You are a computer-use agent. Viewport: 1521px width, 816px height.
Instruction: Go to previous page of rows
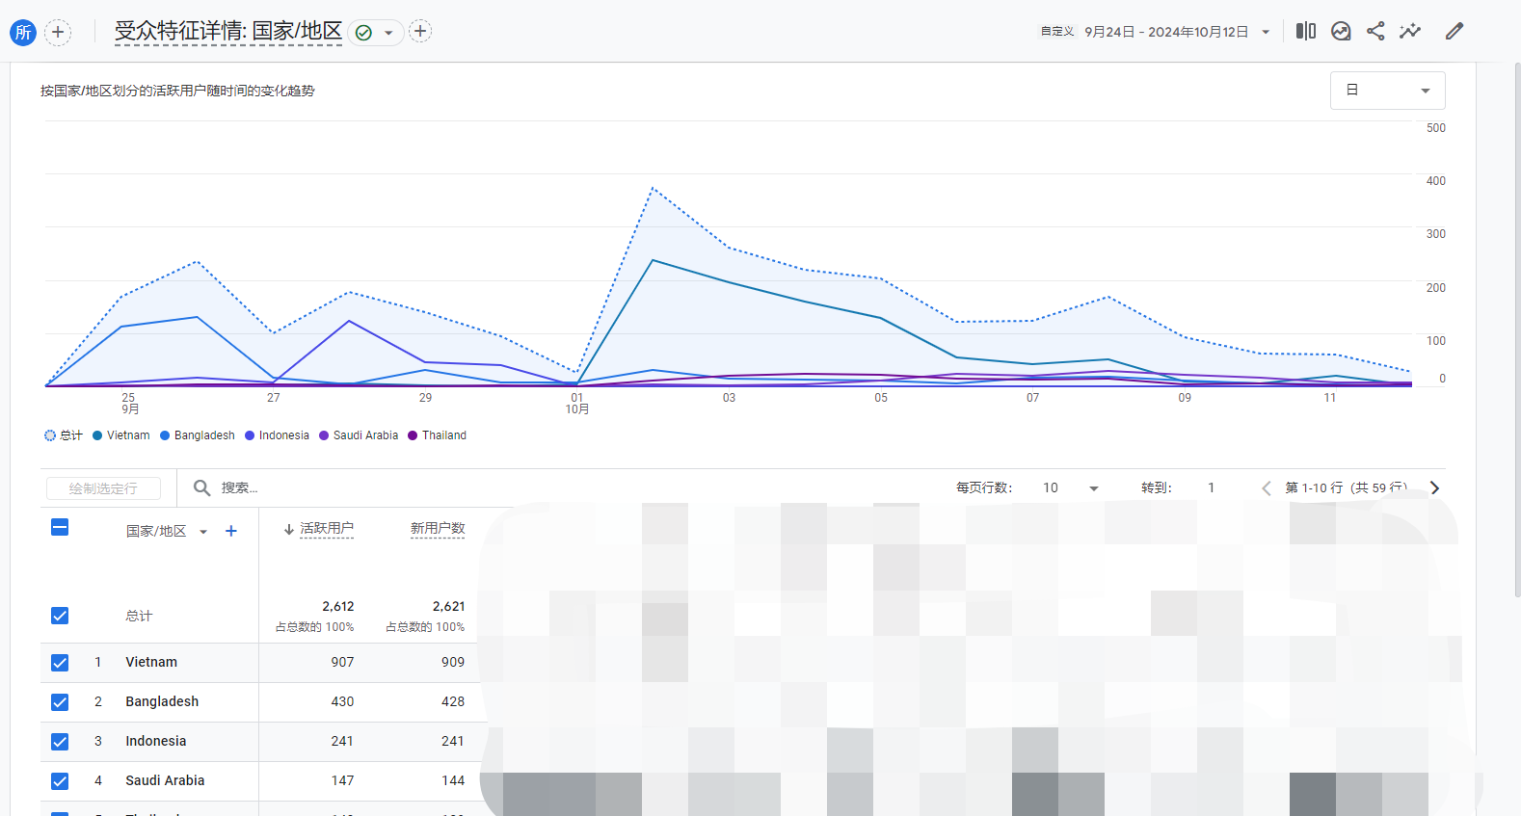click(1267, 488)
